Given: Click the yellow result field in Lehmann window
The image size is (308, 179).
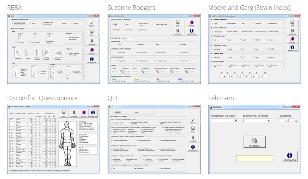Looking at the screenshot, I should pyautogui.click(x=254, y=159).
